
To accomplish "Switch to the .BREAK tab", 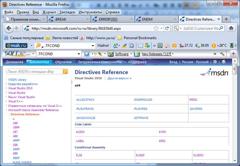I will coord(69,19).
